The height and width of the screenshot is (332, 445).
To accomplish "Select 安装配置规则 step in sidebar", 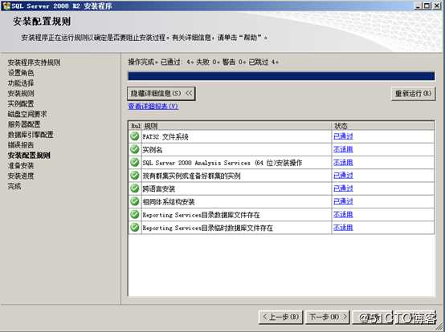I will (29, 156).
